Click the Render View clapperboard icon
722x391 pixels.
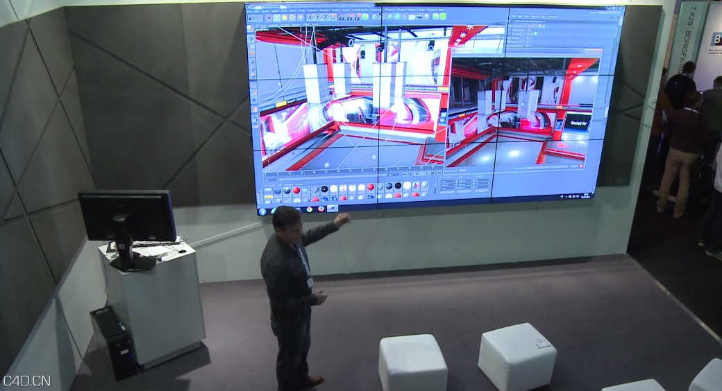tap(342, 17)
